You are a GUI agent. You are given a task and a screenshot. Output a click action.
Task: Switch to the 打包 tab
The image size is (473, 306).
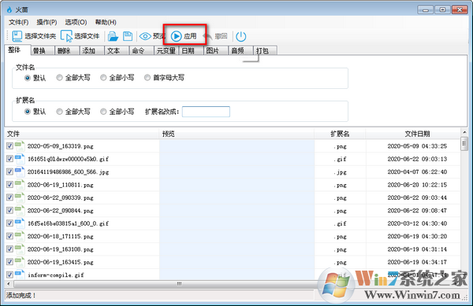[x=266, y=51]
